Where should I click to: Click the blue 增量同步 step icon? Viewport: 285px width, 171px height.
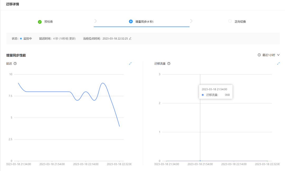click(131, 21)
